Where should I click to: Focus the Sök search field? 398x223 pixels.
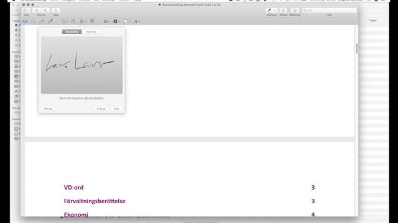329,11
